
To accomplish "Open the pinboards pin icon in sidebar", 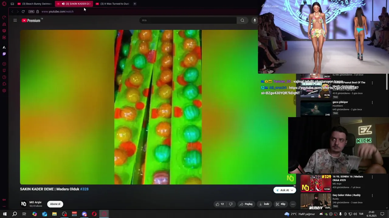I will pos(4,71).
